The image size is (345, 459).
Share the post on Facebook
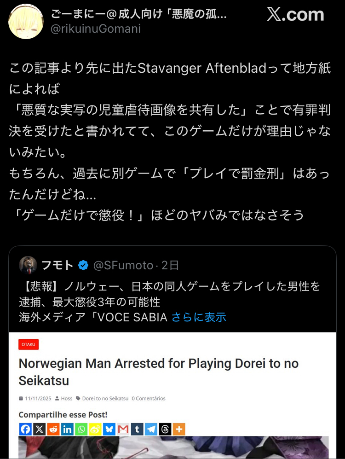point(25,429)
